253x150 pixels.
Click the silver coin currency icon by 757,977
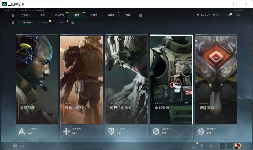[198, 15]
